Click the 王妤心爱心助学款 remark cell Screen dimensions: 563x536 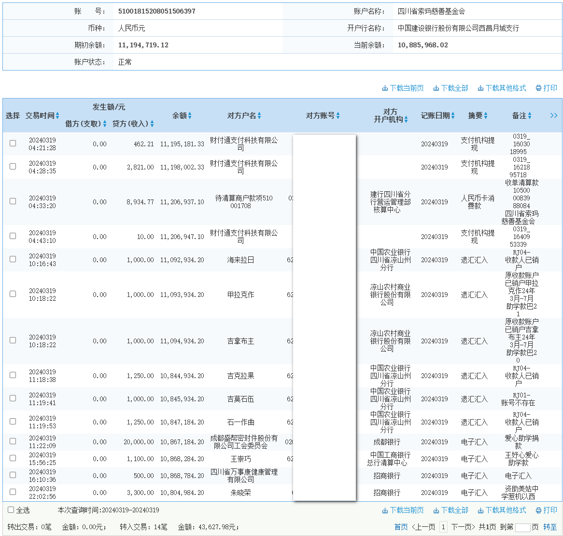coord(521,459)
